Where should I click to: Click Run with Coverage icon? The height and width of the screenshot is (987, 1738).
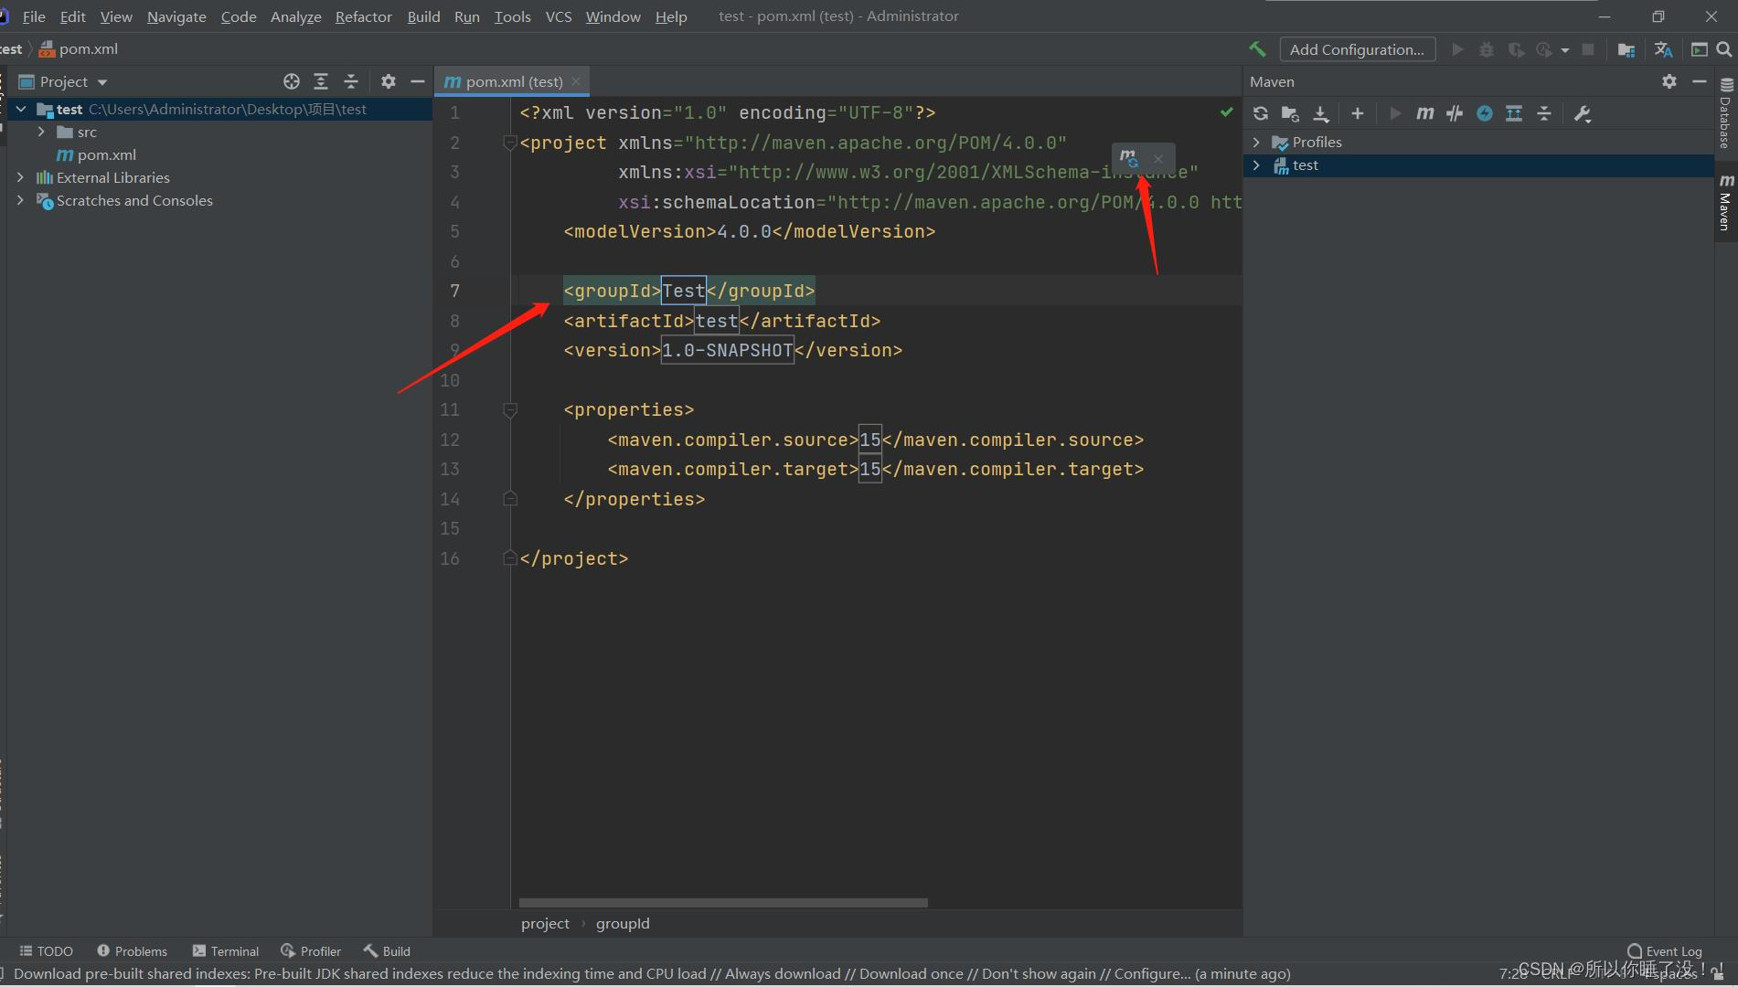1516,49
